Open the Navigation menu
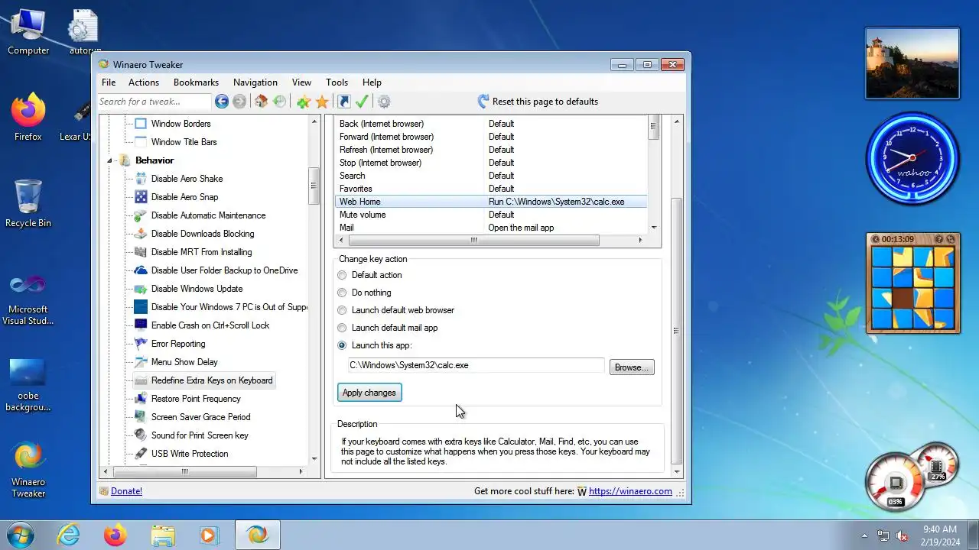This screenshot has width=979, height=550. point(255,82)
